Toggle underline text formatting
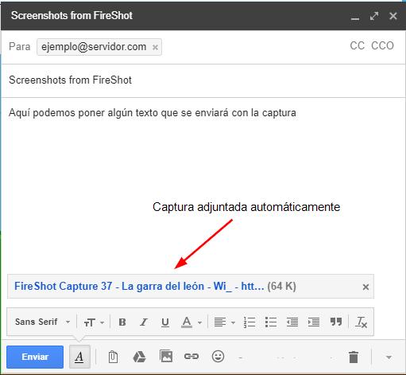Image resolution: width=406 pixels, height=375 pixels. click(x=165, y=322)
